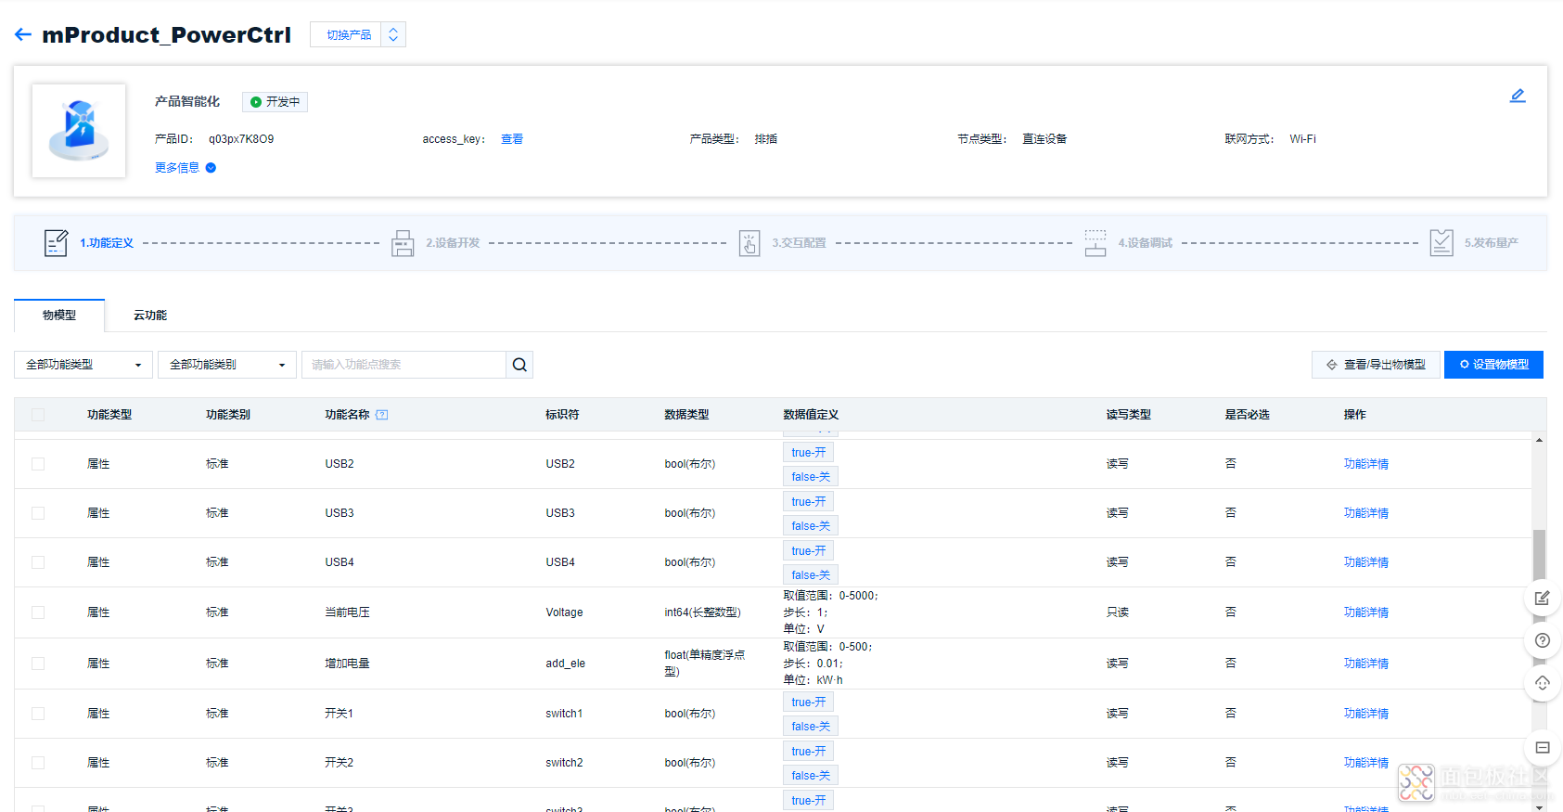Click the 只读 cell in 当前电压 row
The width and height of the screenshot is (1563, 812).
1118,612
